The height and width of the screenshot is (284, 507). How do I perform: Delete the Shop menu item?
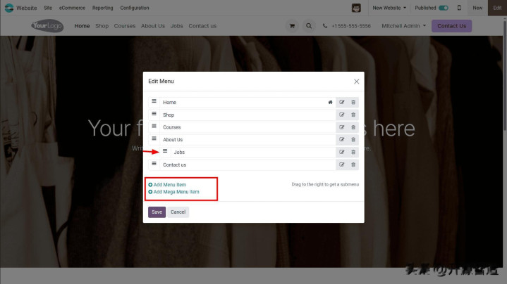click(353, 115)
